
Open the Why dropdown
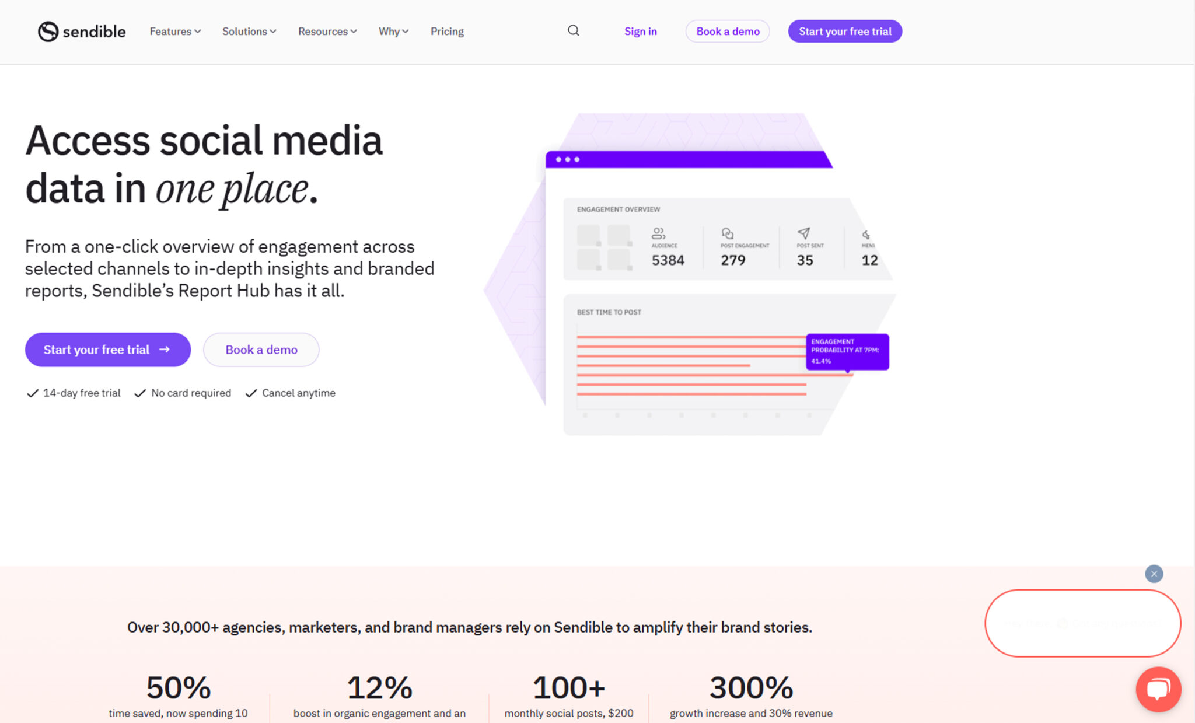(393, 32)
